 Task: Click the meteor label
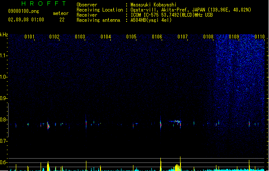61,13
